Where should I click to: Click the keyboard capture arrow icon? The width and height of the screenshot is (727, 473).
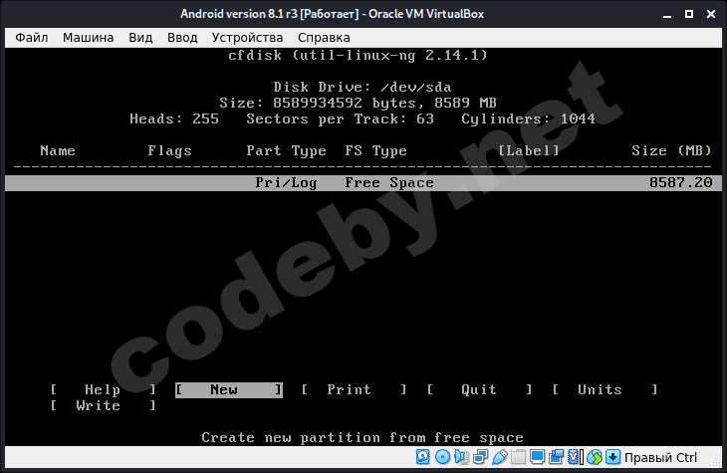(x=612, y=457)
